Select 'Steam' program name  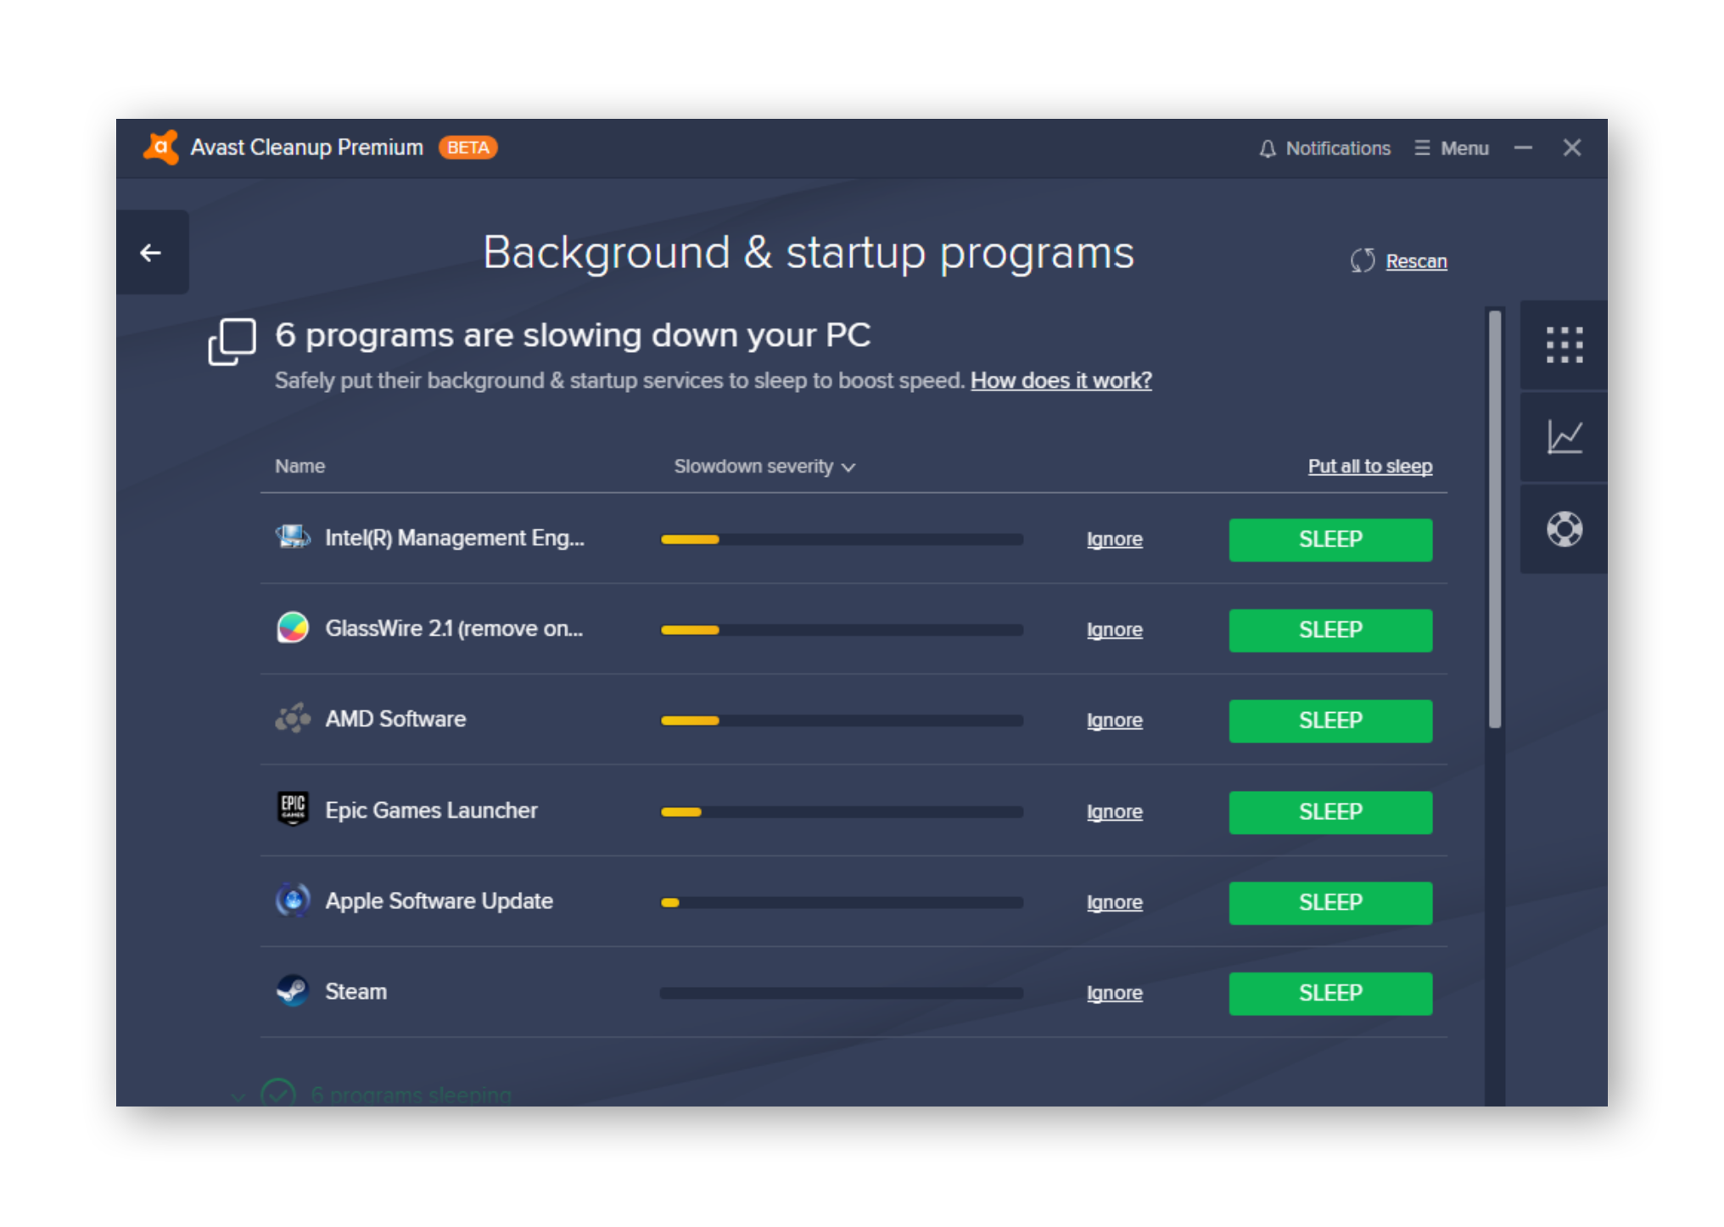coord(355,991)
